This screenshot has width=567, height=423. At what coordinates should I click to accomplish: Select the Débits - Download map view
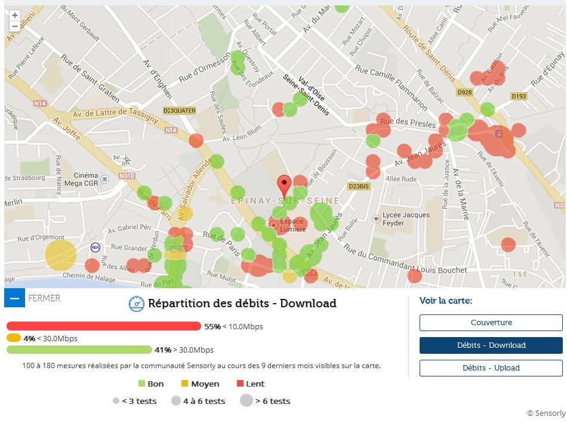[491, 345]
